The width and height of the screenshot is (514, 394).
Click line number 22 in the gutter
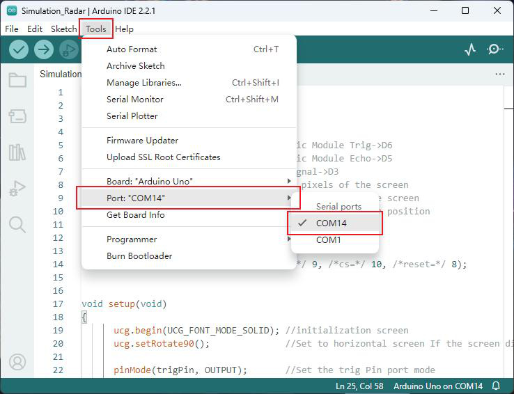tap(58, 370)
